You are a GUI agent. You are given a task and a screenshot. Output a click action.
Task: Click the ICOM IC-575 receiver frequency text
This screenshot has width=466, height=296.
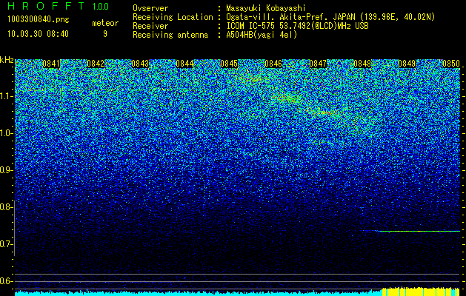click(x=298, y=26)
